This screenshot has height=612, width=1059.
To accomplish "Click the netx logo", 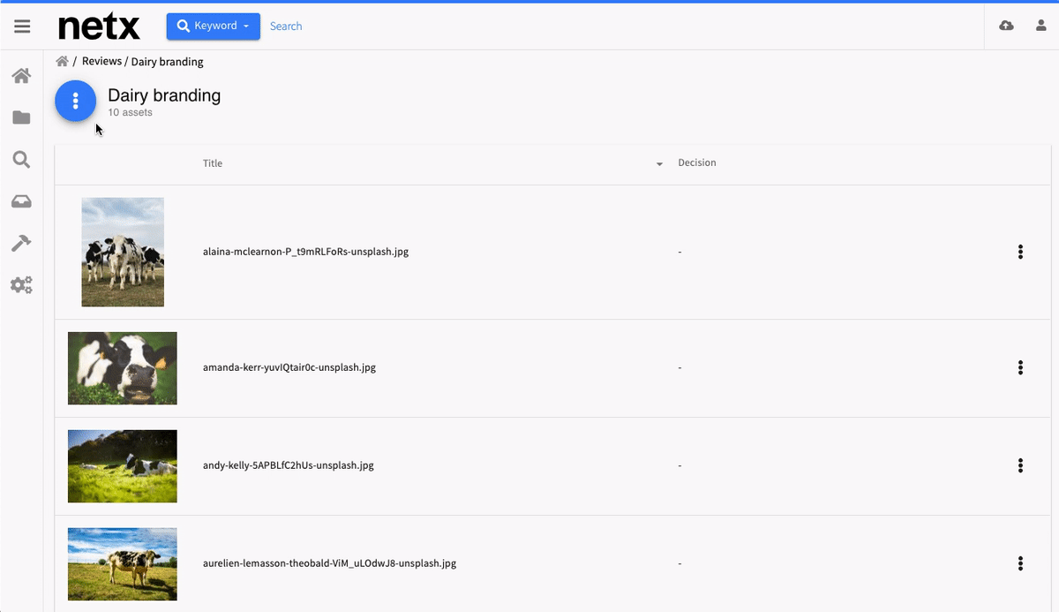I will point(99,26).
